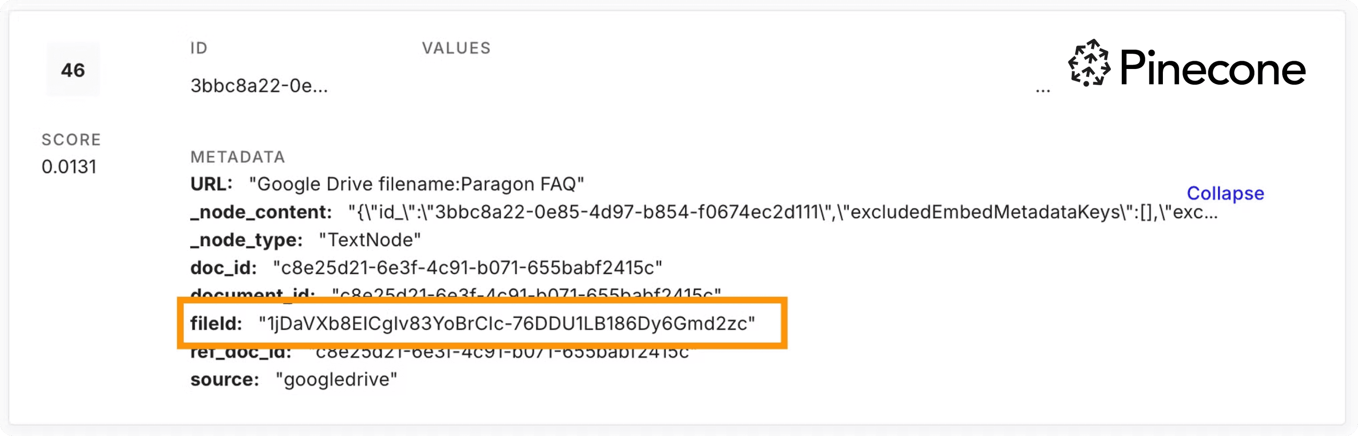This screenshot has height=436, width=1358.
Task: Select the rank number 46 badge
Action: click(73, 70)
